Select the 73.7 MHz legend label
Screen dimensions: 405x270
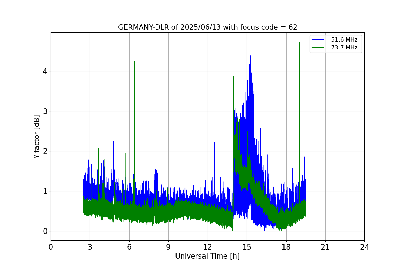(344, 48)
